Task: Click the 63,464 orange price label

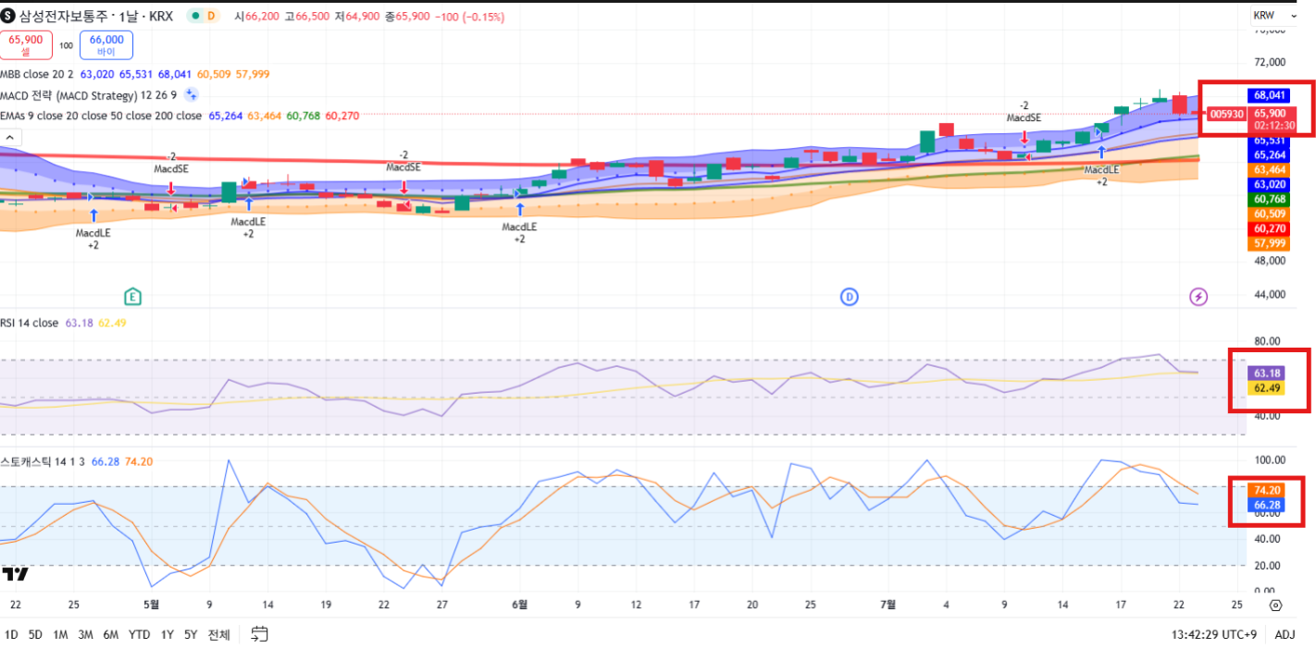Action: tap(1269, 170)
